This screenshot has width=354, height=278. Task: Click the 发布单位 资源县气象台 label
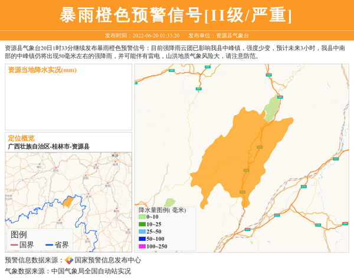(218, 35)
